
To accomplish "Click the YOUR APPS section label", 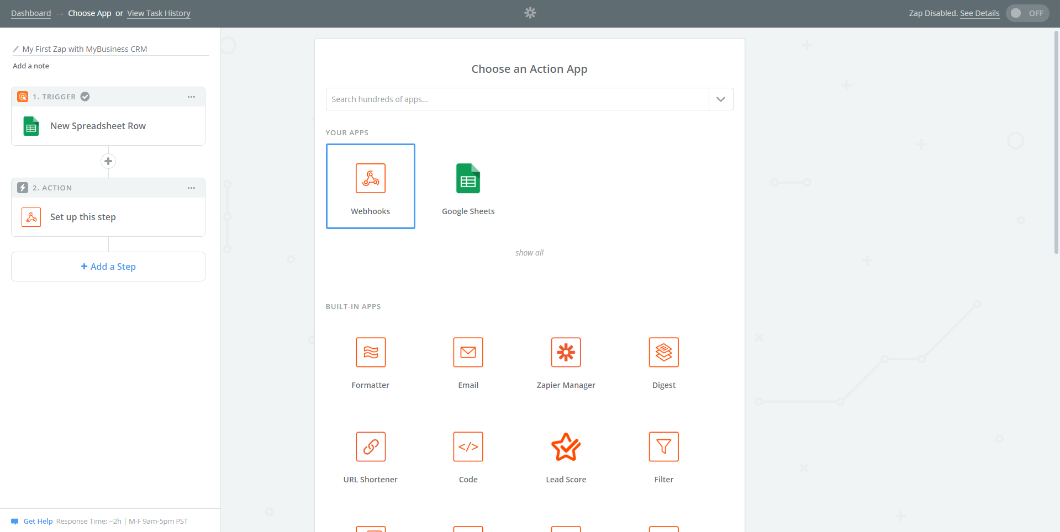I will point(347,132).
